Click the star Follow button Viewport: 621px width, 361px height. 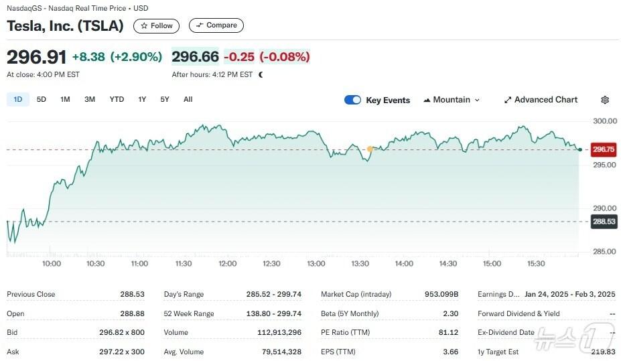coord(156,25)
